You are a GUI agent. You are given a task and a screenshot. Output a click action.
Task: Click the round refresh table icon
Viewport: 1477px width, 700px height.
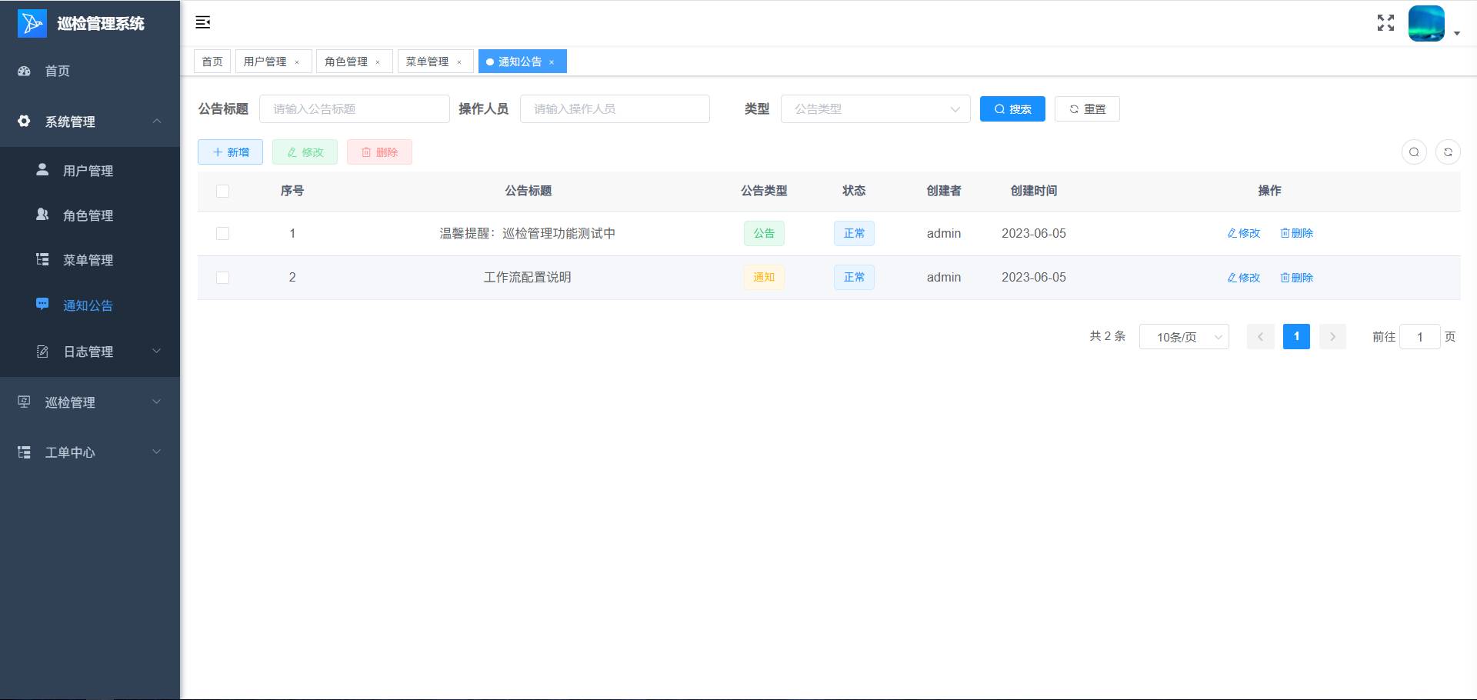(1448, 152)
